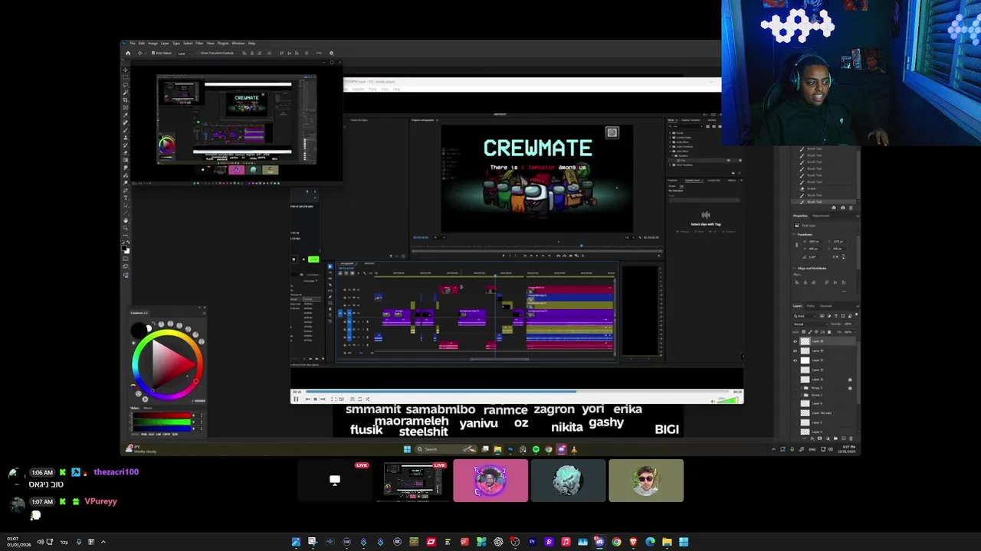Add a layer mask icon
The width and height of the screenshot is (981, 551).
(x=820, y=439)
